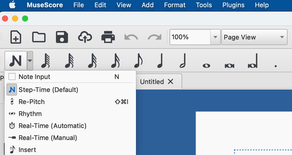Open the zoom level dropdown arrow
Image resolution: width=292 pixels, height=155 pixels.
coord(215,37)
